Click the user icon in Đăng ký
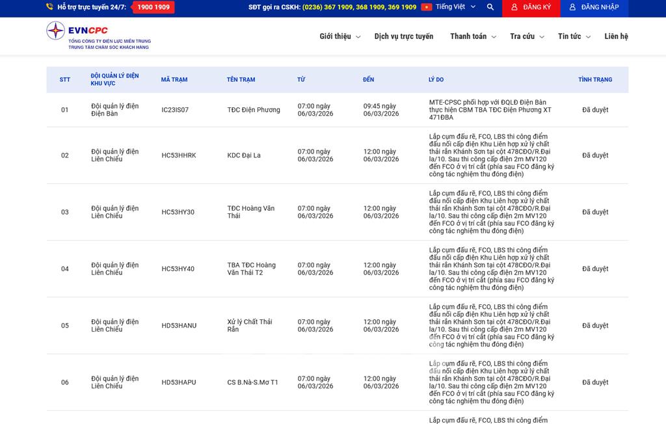Image resolution: width=666 pixels, height=424 pixels. [x=514, y=7]
